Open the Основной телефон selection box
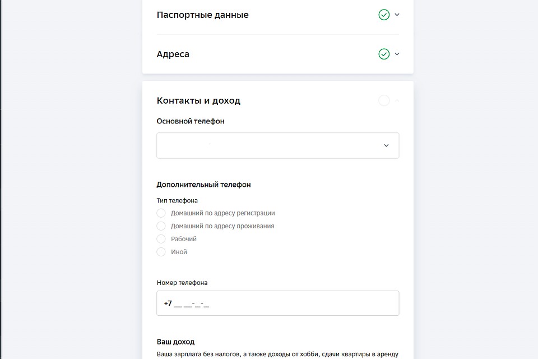This screenshot has width=538, height=359. point(277,146)
